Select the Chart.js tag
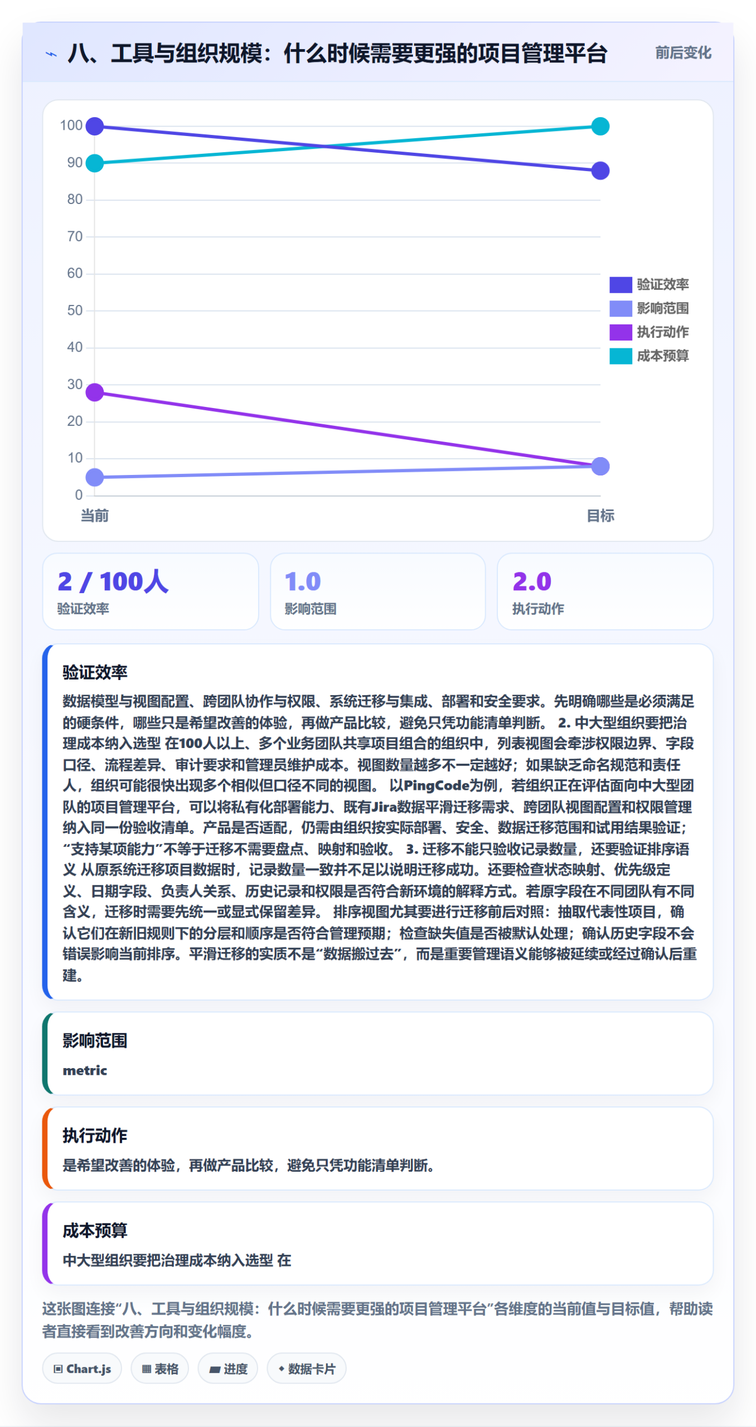Viewport: 756px width, 1427px height. pyautogui.click(x=82, y=1368)
